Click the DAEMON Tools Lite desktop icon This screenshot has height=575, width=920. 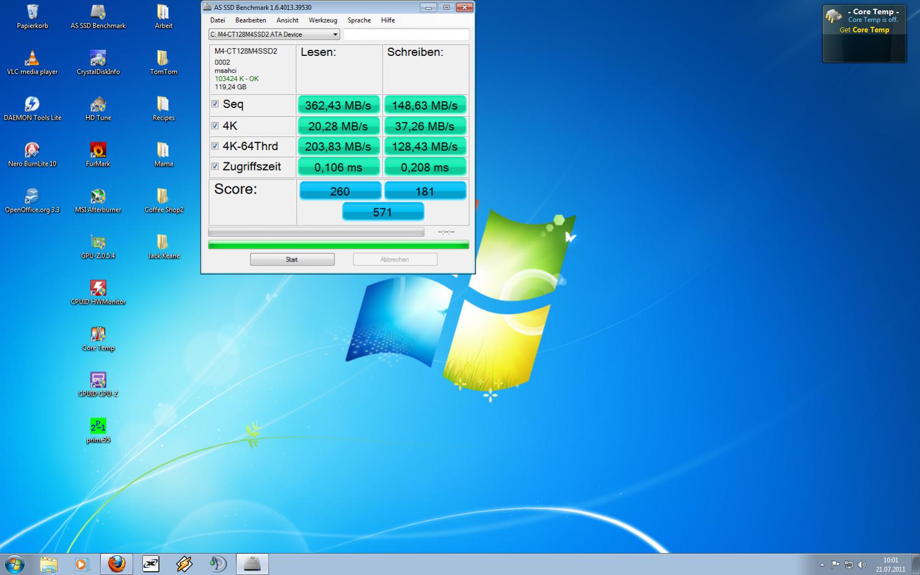click(x=32, y=109)
